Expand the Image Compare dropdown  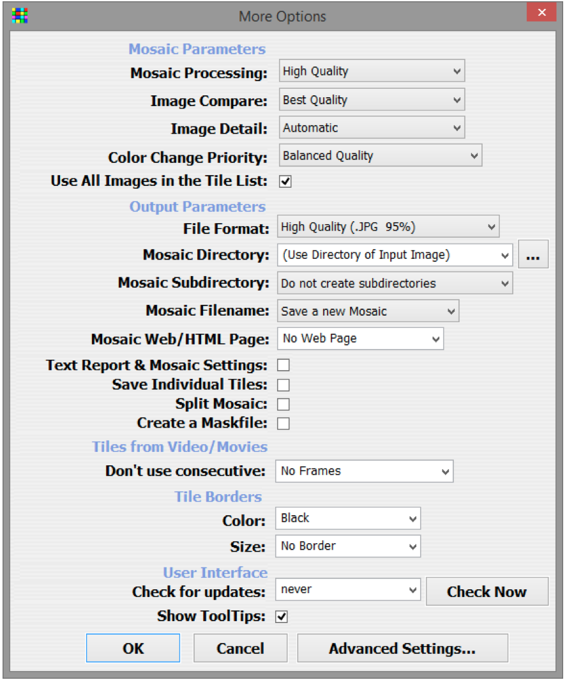pos(372,100)
